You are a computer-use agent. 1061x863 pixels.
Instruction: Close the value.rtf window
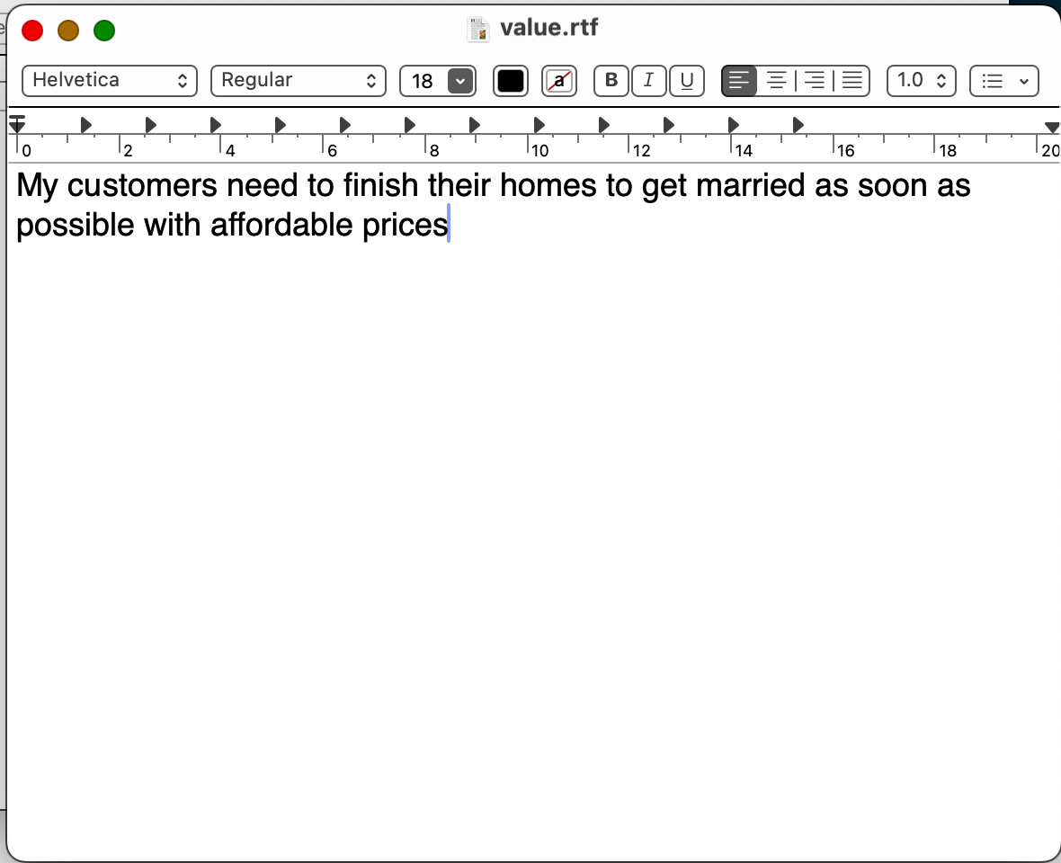(x=32, y=31)
